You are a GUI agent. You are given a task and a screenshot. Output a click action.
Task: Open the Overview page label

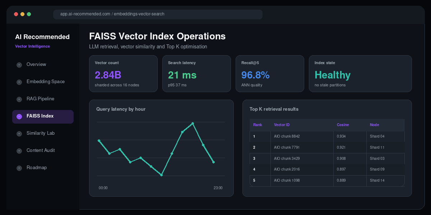tap(36, 64)
